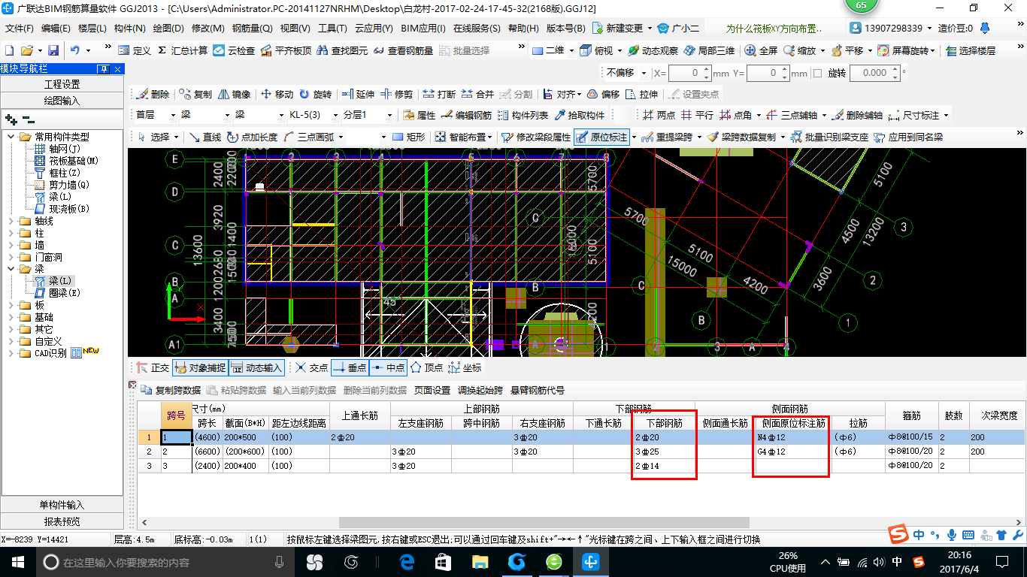The image size is (1027, 577).
Task: Toggle 交点 intersection snap
Action: coord(311,367)
